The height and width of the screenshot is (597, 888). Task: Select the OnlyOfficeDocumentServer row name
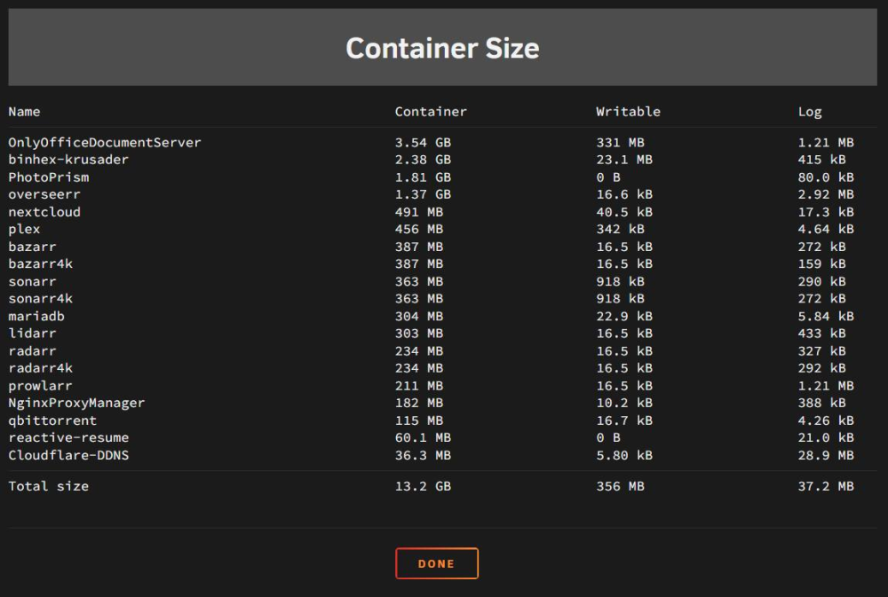pos(105,143)
